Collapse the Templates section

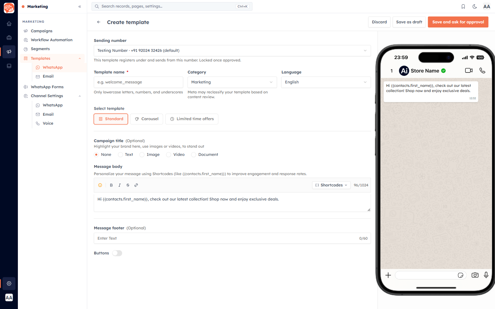click(80, 58)
